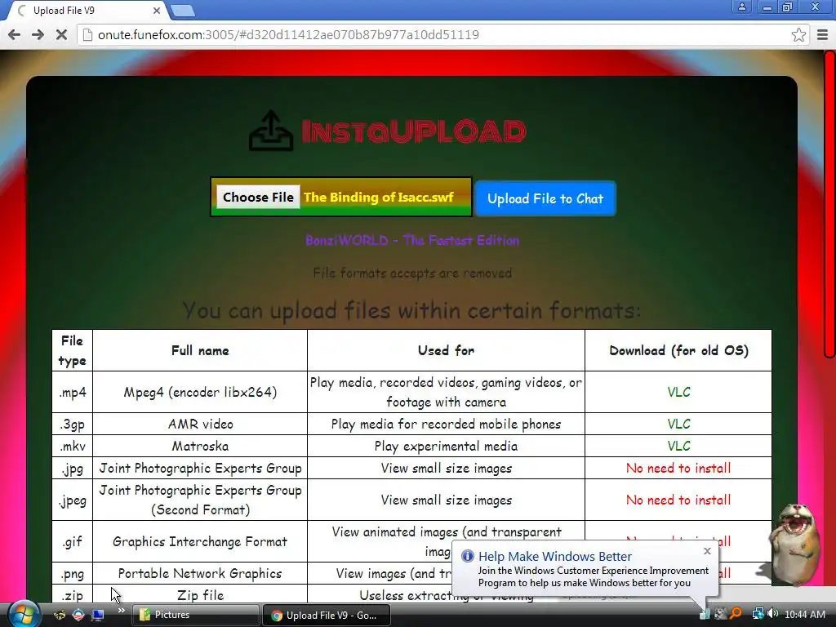Click Upload File to Chat button
Screen dimensions: 836x627
545,199
